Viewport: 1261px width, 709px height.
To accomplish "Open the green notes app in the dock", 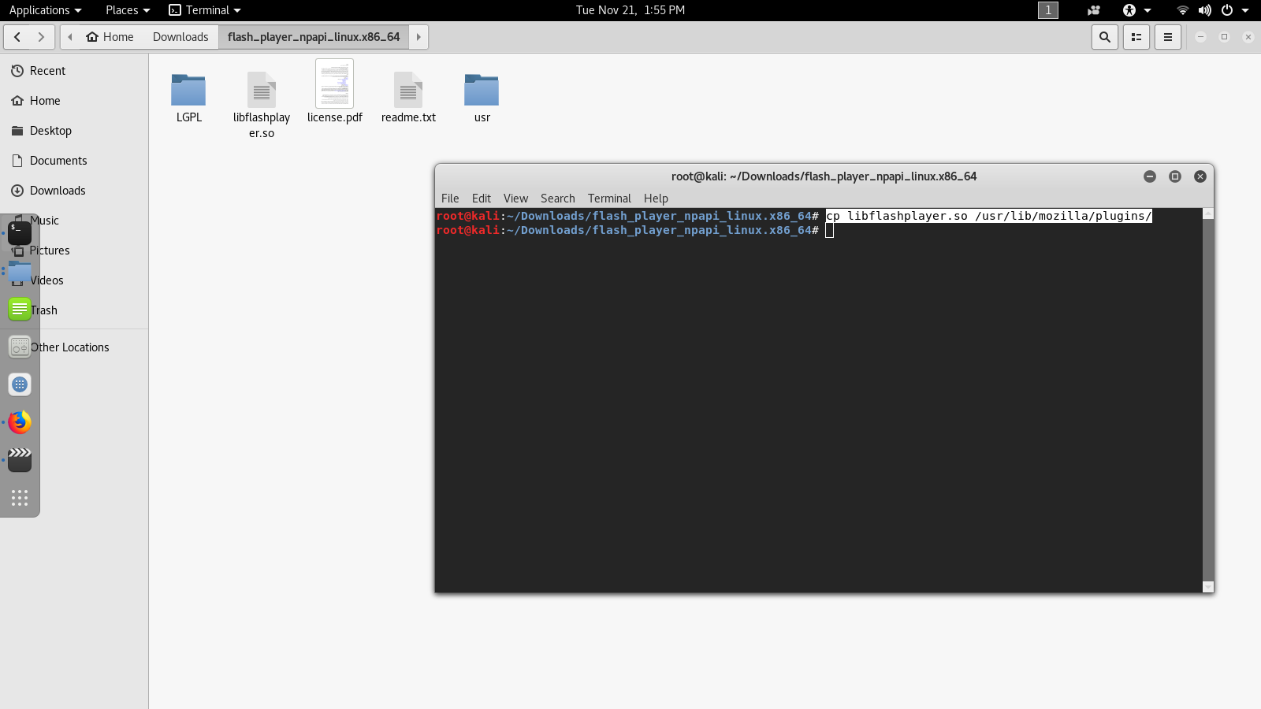I will point(20,309).
